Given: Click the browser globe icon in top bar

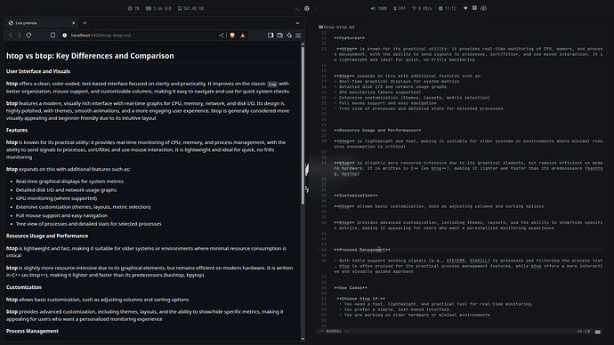Looking at the screenshot, I should coord(307,8).
